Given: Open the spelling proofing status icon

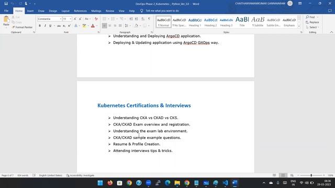Looking at the screenshot, I should (x=34, y=175).
